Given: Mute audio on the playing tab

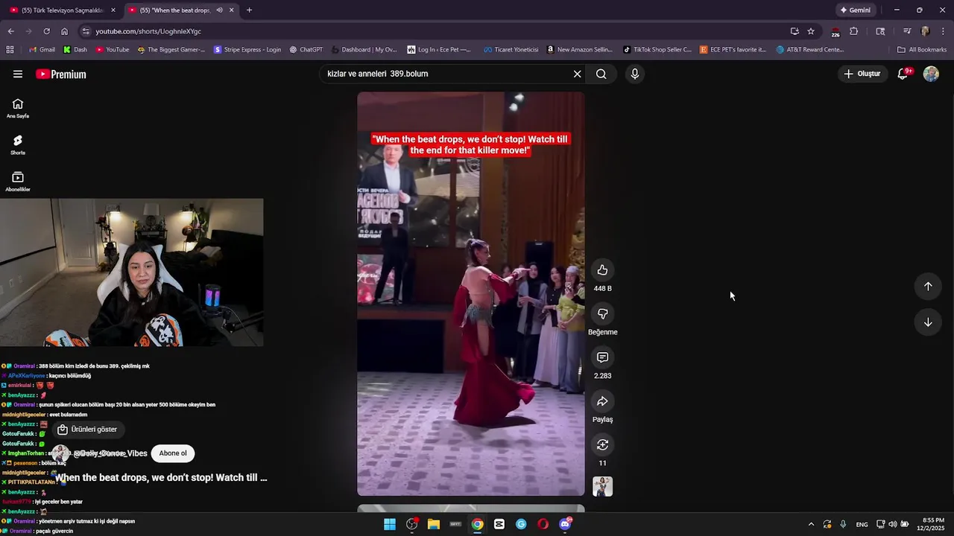Looking at the screenshot, I should click(219, 10).
